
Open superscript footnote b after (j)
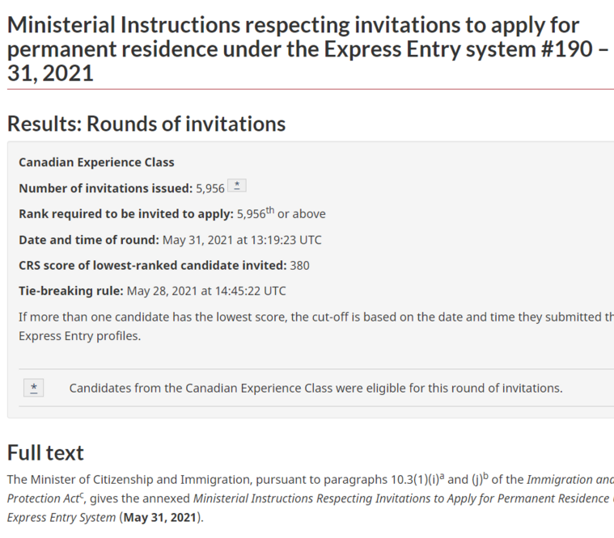click(x=485, y=477)
